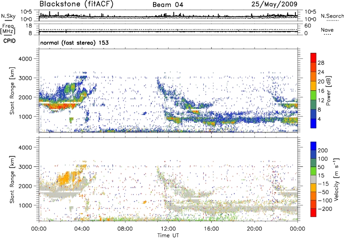The height and width of the screenshot is (238, 344).
Task: Click the 'CPID' label
Action: coord(9,41)
